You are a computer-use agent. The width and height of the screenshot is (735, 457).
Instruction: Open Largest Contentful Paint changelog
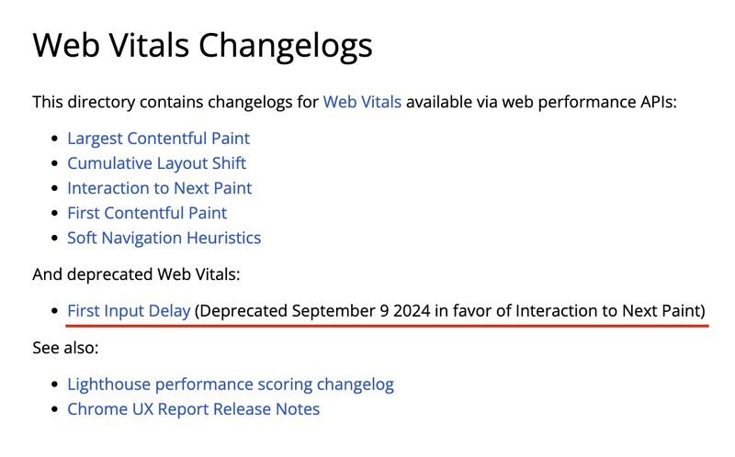coord(158,139)
